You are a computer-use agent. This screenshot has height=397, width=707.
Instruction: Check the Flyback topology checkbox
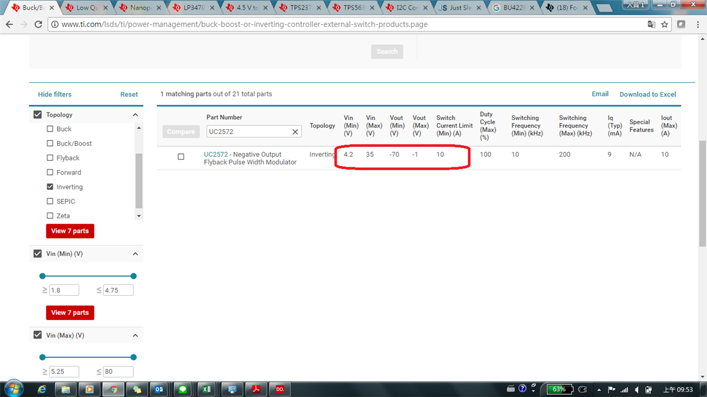pos(50,158)
